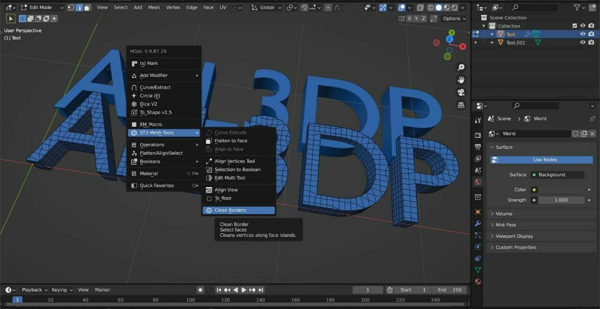This screenshot has width=600, height=309.
Task: Open timeline Keying popover button
Action: point(62,290)
